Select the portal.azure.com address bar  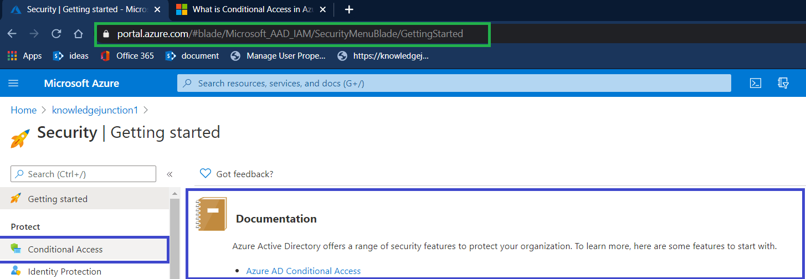[x=290, y=34]
